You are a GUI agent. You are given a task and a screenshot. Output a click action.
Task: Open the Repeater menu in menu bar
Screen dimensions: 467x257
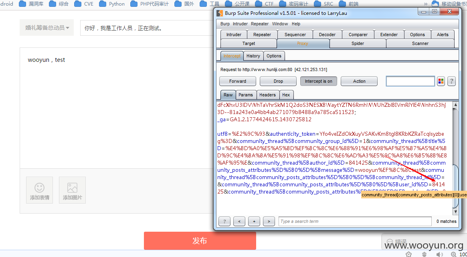(x=260, y=24)
